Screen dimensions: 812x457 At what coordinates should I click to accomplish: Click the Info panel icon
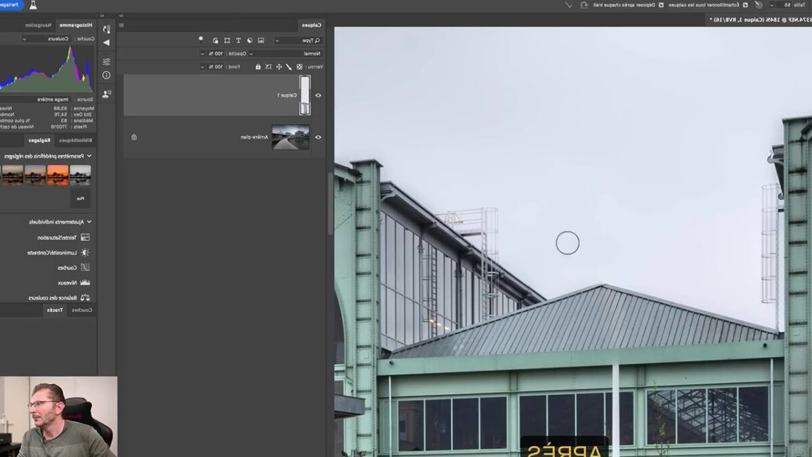pyautogui.click(x=106, y=75)
